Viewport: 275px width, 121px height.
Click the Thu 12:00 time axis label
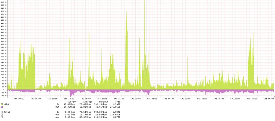pos(69,99)
